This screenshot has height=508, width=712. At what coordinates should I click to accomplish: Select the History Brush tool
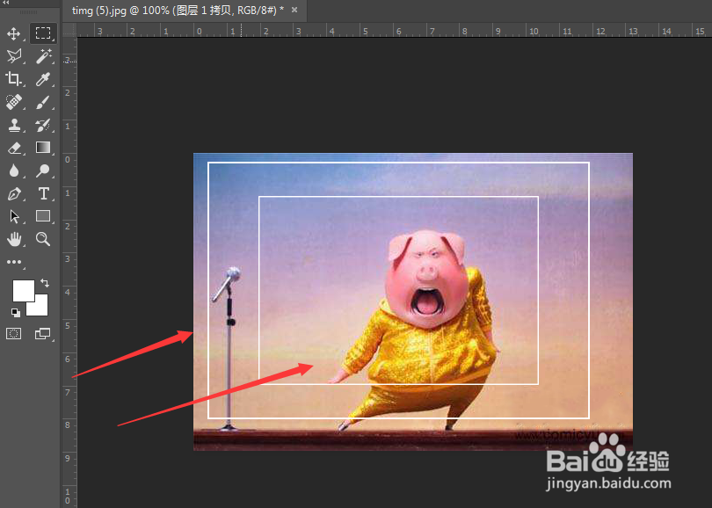point(43,125)
